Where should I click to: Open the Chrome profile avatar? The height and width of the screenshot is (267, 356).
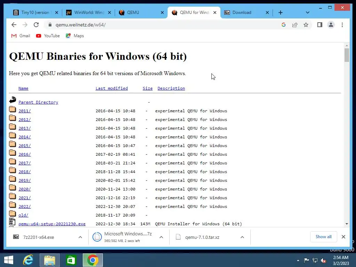point(331,25)
